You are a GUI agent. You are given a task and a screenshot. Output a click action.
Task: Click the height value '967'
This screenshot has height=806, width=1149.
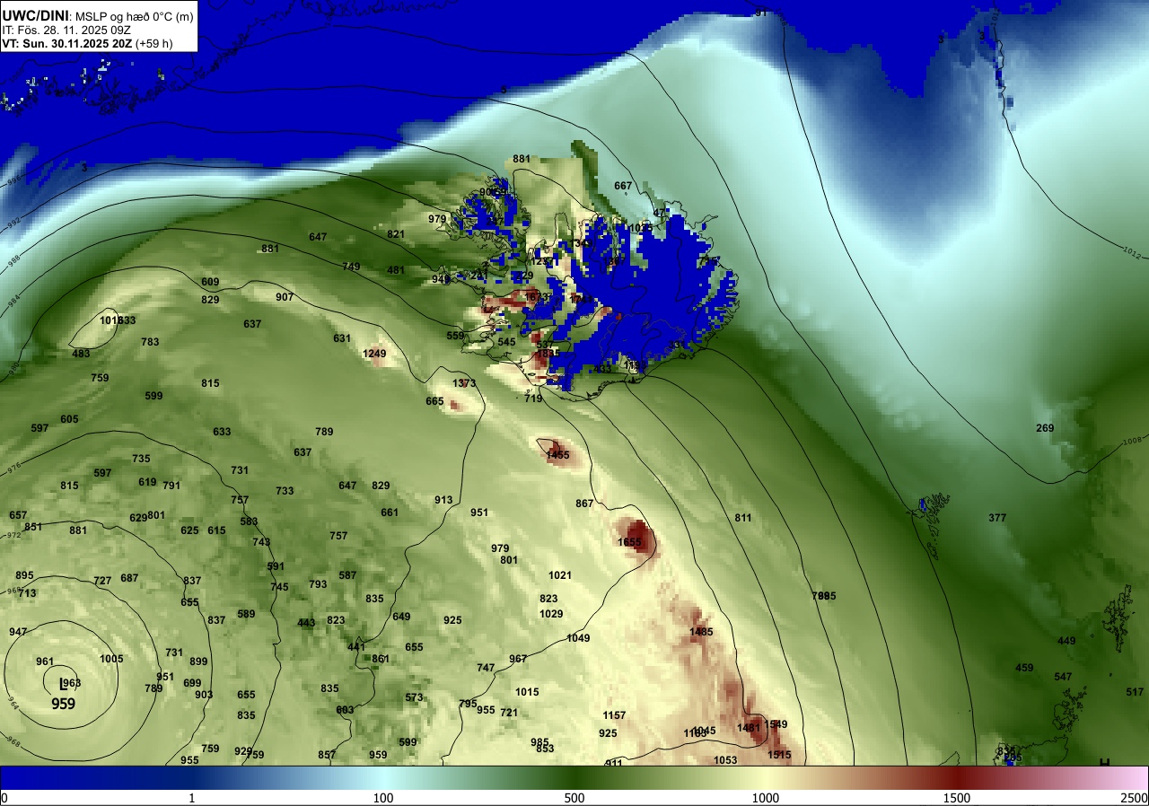point(518,659)
